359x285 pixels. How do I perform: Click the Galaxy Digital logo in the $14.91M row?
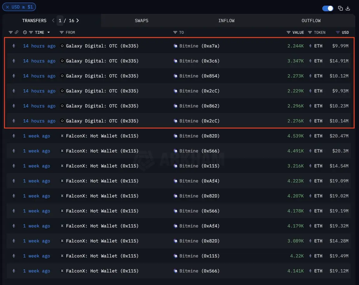click(x=62, y=61)
